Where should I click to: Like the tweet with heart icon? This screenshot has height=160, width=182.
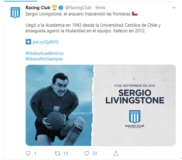coord(87,153)
